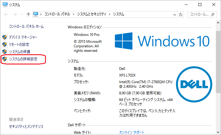Go forward with the Forward arrow
The image size is (221, 135).
[15, 14]
